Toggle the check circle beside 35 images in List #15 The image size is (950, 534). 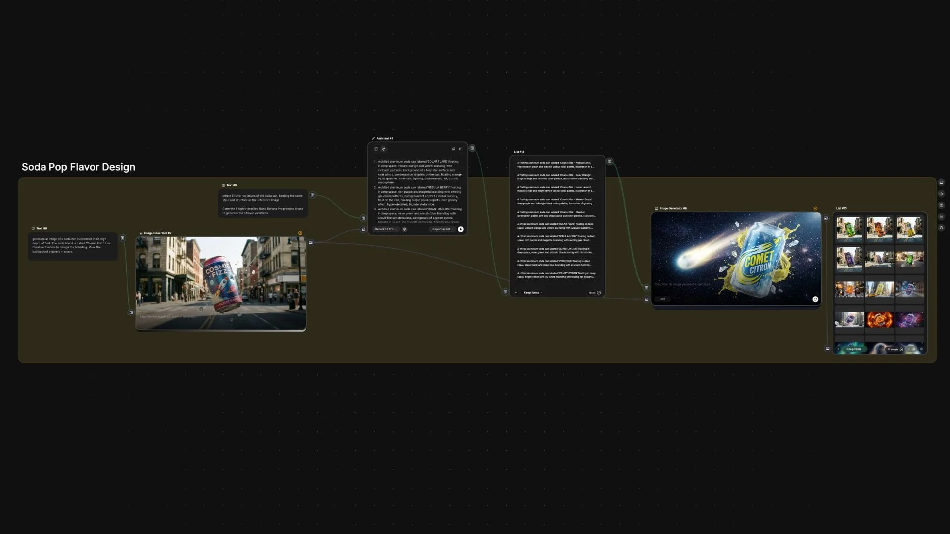[x=901, y=349]
